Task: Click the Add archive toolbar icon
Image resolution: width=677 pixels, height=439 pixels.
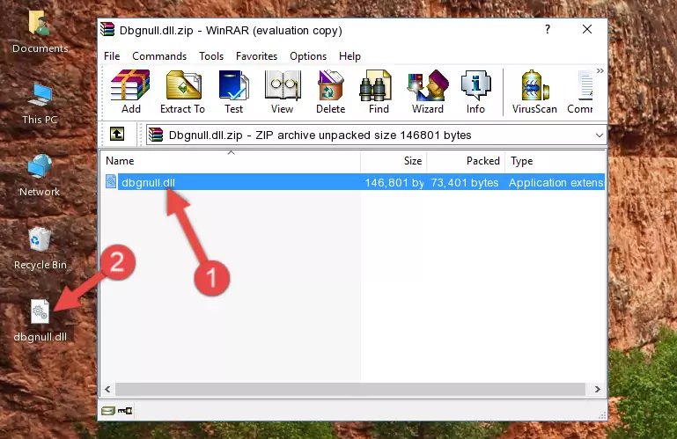Action: tap(130, 91)
